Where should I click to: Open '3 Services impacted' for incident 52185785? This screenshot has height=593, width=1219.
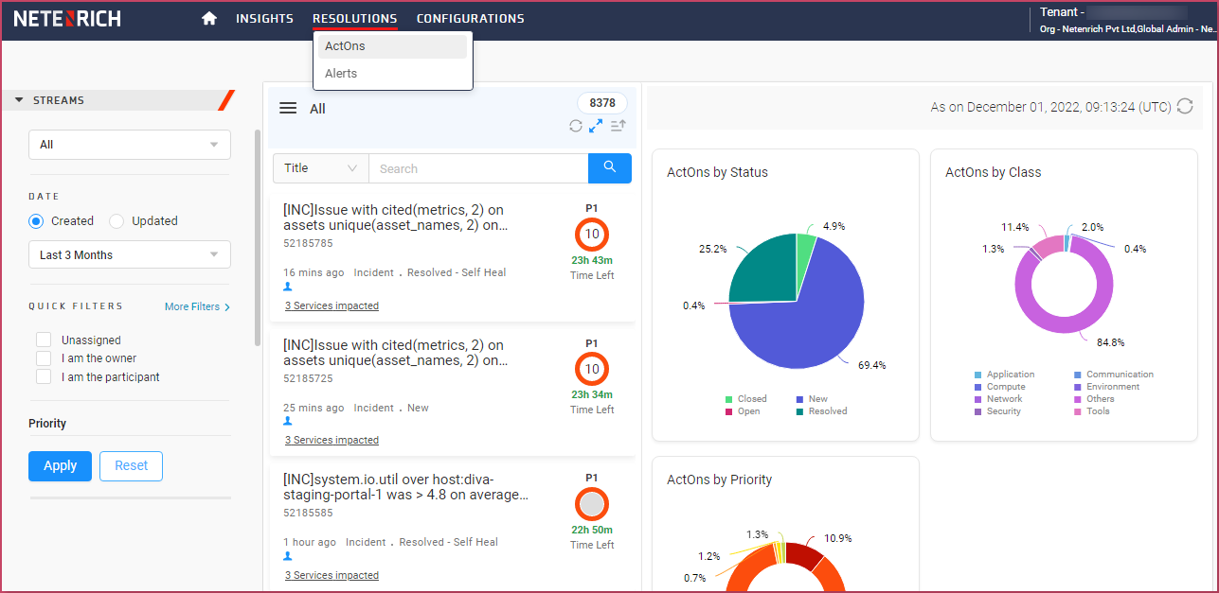tap(332, 305)
